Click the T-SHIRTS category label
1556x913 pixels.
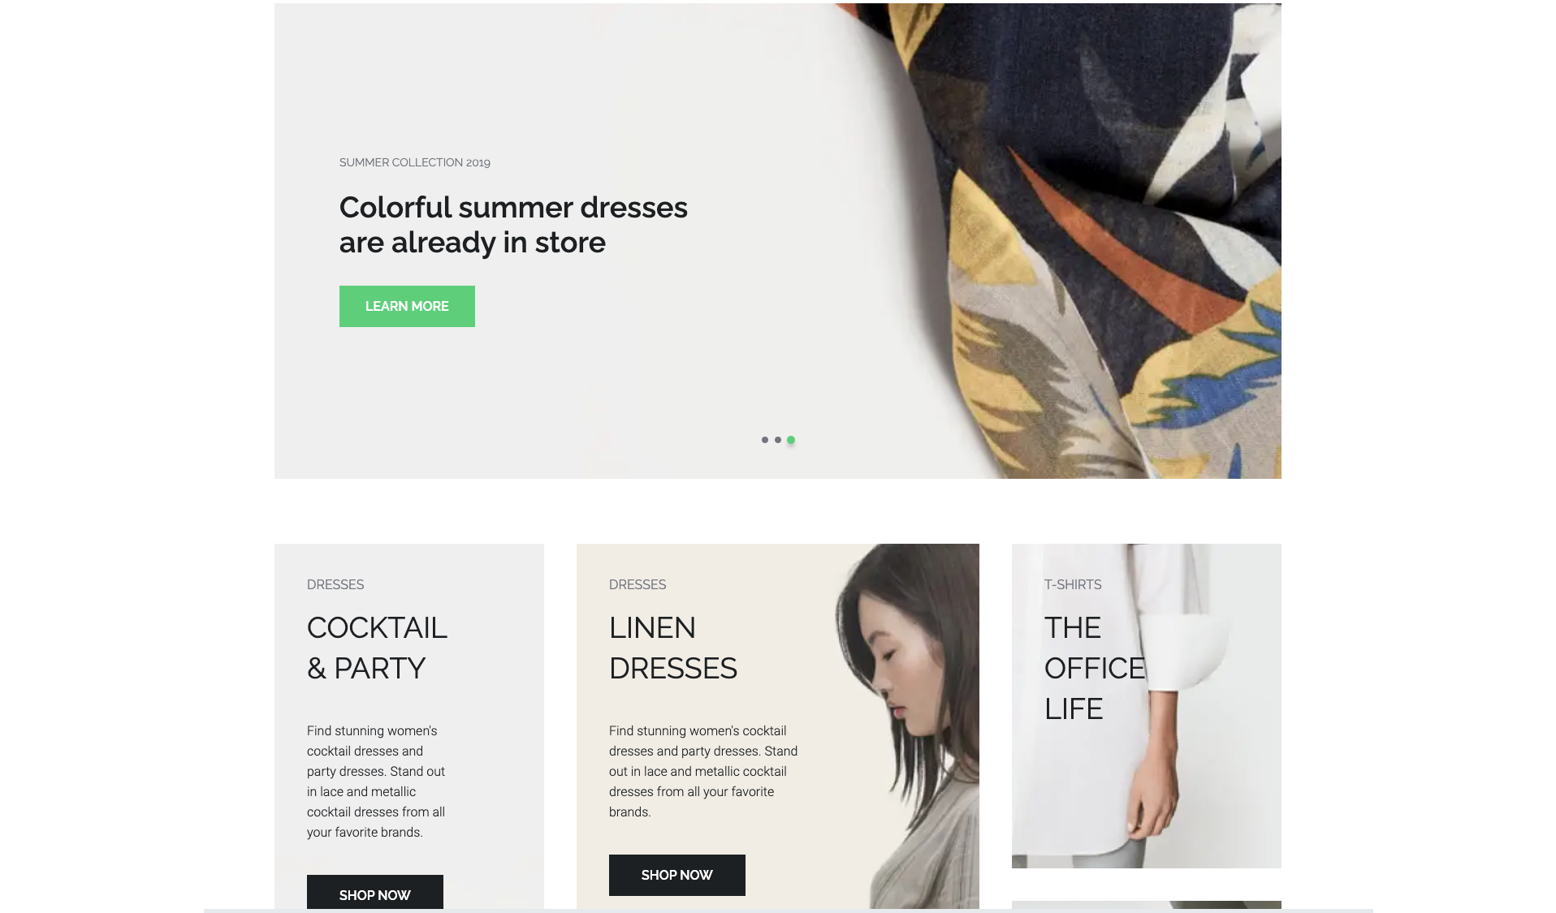(1073, 584)
